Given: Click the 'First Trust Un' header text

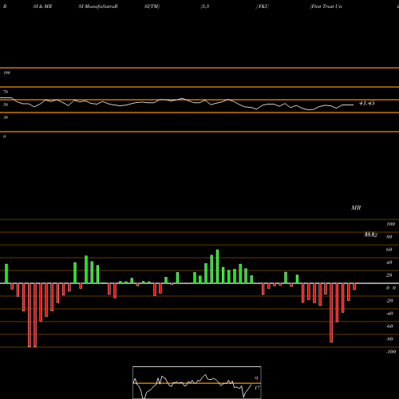Looking at the screenshot, I should coord(326,6).
